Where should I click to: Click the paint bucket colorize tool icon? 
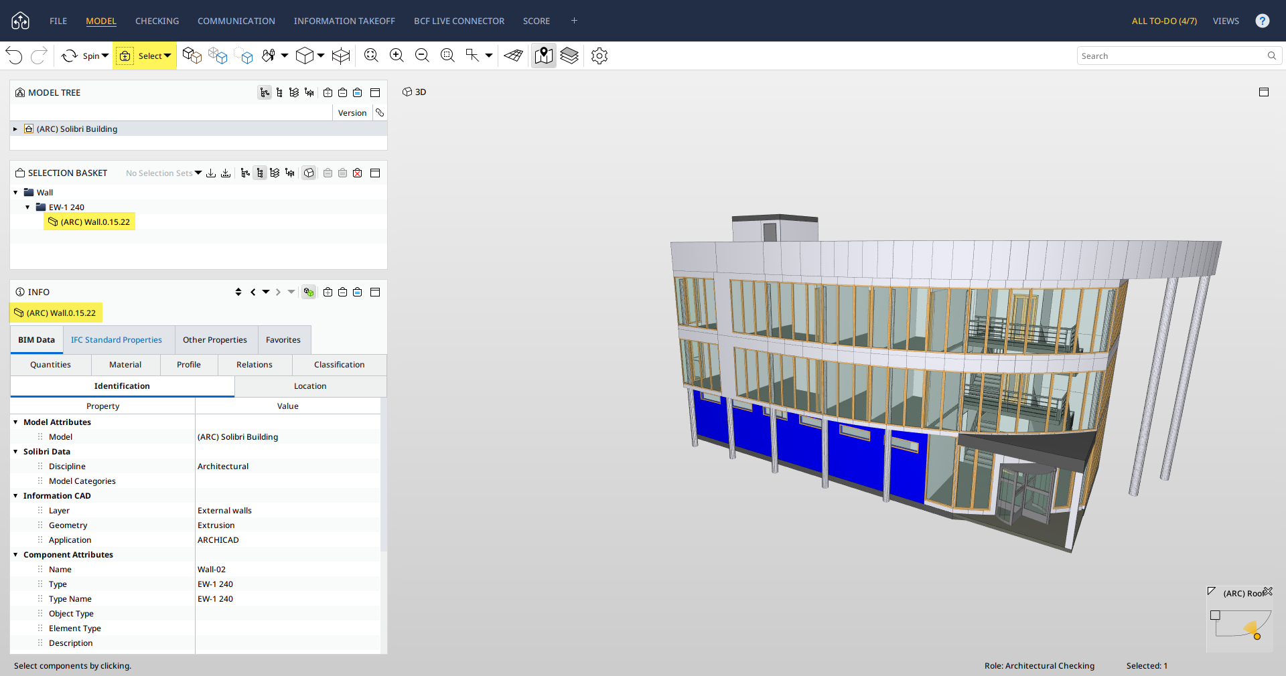point(269,56)
